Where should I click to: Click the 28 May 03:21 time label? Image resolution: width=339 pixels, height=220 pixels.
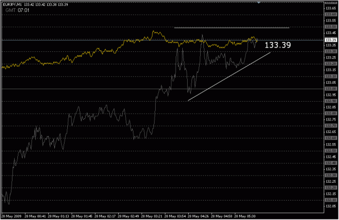coord(152,216)
